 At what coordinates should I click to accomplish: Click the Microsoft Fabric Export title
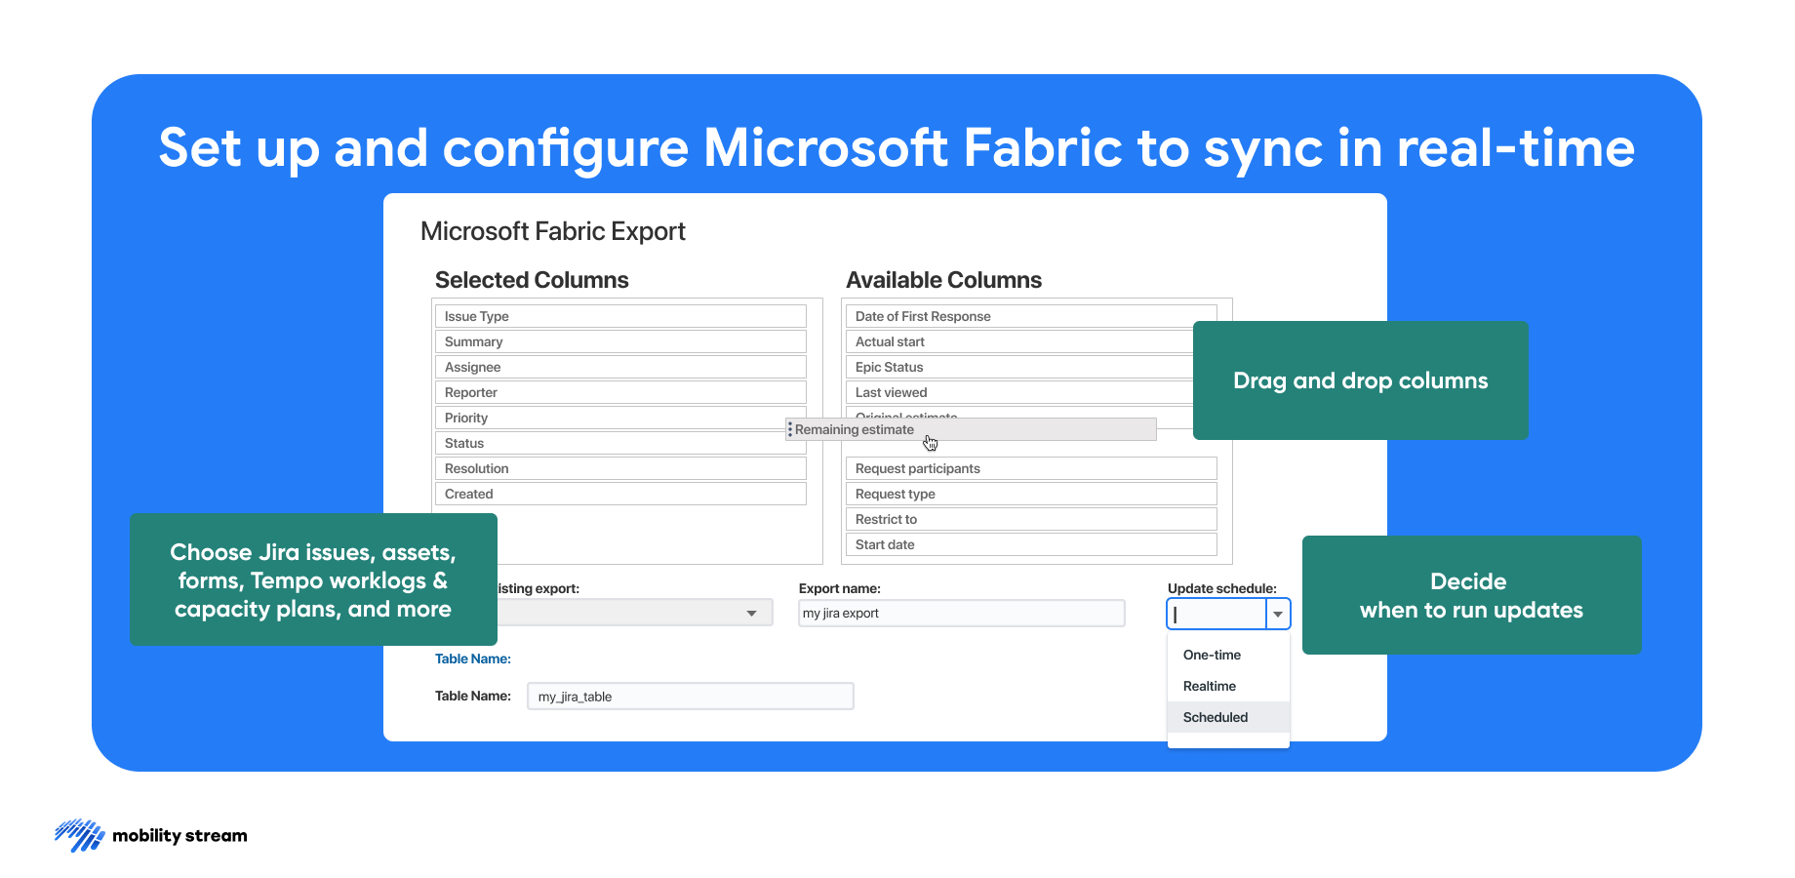pos(553,231)
